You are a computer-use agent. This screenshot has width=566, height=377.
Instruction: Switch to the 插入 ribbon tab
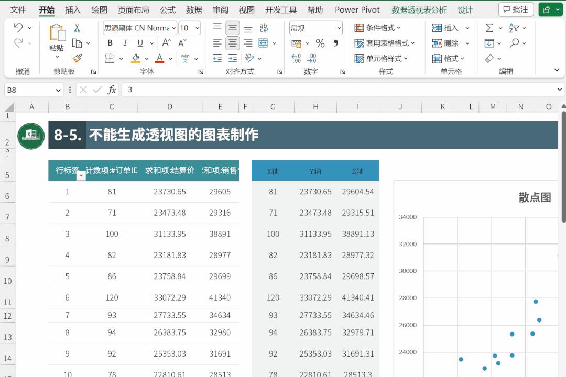click(x=73, y=9)
